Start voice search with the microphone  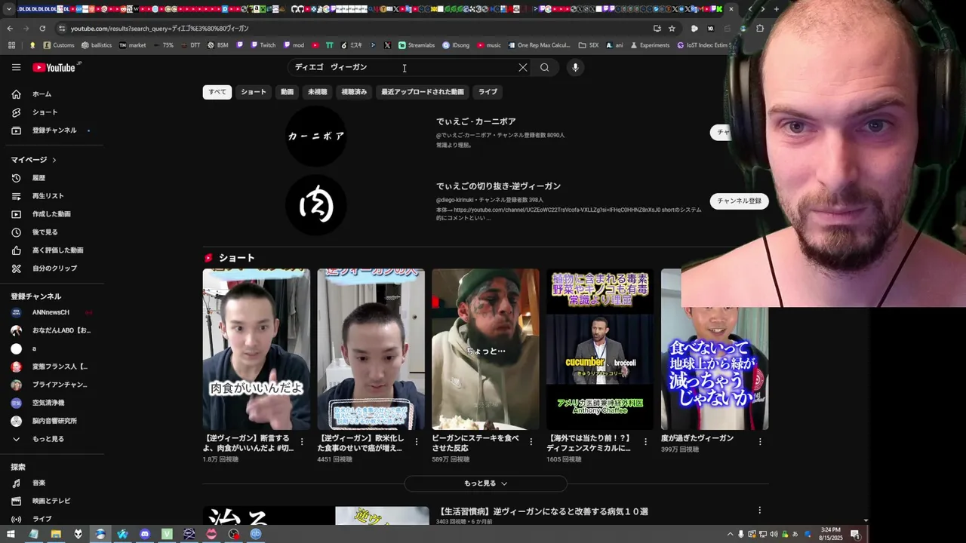[575, 67]
